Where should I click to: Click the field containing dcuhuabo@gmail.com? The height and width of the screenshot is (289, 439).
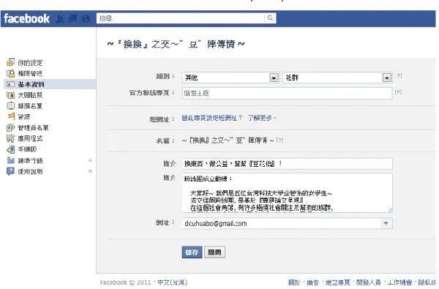(x=288, y=223)
